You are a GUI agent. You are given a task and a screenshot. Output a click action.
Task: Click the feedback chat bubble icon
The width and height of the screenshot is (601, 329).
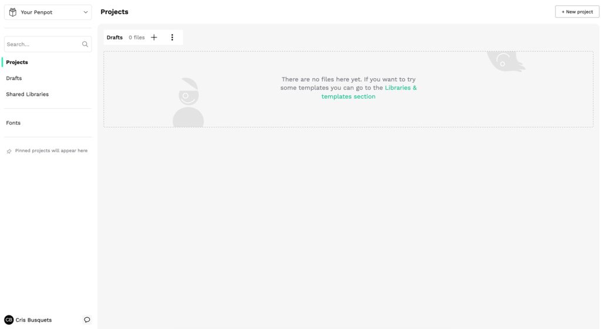click(87, 320)
